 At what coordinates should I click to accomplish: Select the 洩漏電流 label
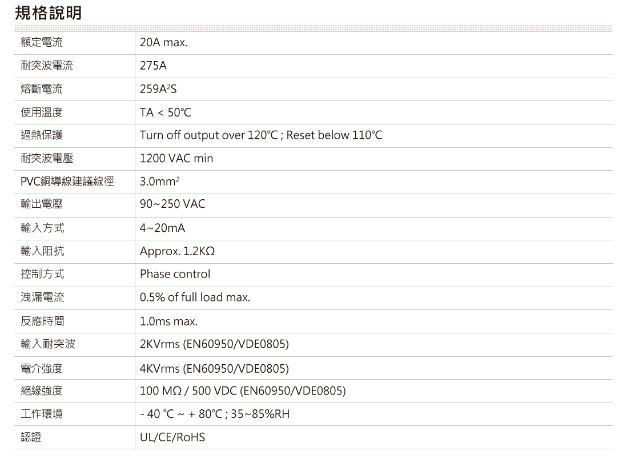point(42,297)
